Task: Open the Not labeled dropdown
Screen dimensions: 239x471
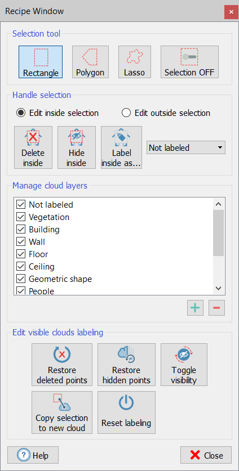Action: point(186,148)
